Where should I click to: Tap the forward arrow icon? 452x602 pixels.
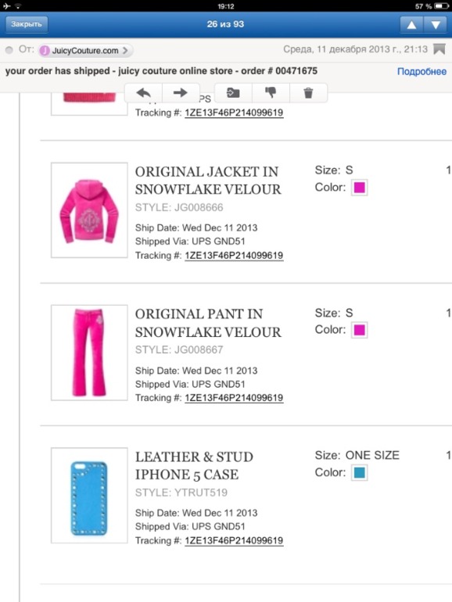click(180, 92)
